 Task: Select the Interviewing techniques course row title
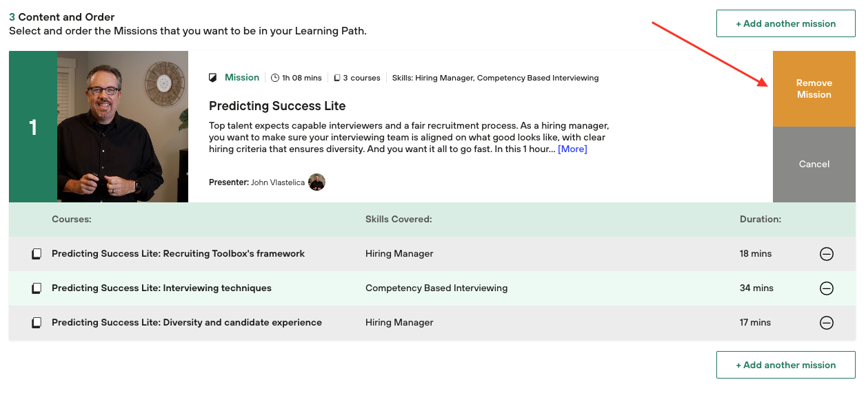(x=161, y=288)
